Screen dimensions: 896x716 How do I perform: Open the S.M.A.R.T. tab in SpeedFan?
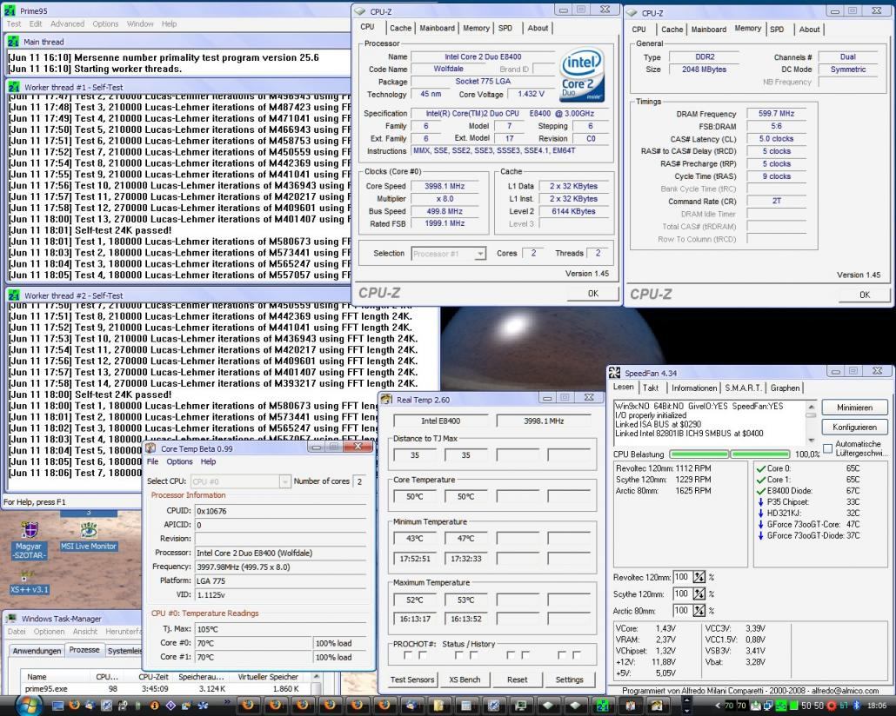tap(743, 388)
